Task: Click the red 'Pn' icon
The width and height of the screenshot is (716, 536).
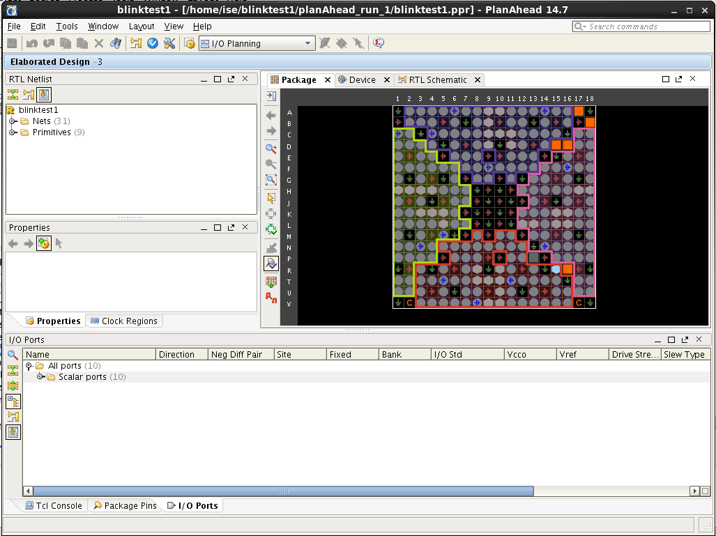Action: point(271,298)
